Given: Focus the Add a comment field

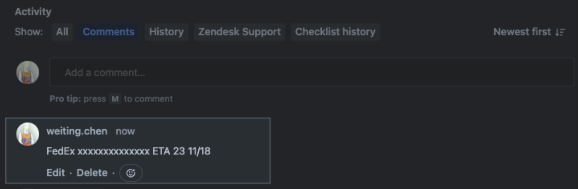Looking at the screenshot, I should pyautogui.click(x=312, y=72).
